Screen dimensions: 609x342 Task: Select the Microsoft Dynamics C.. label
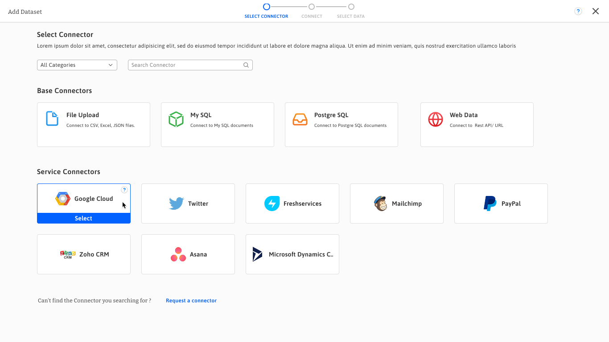301,254
